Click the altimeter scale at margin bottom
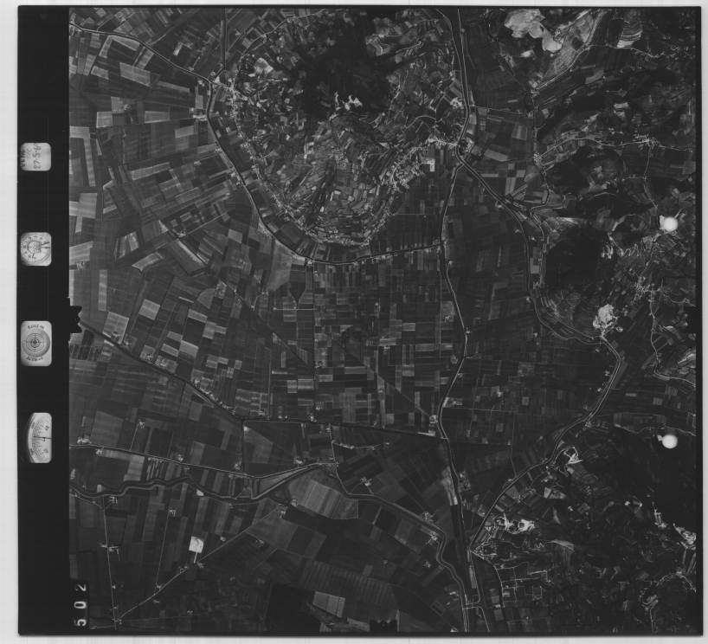The width and height of the screenshot is (708, 644). tap(40, 438)
